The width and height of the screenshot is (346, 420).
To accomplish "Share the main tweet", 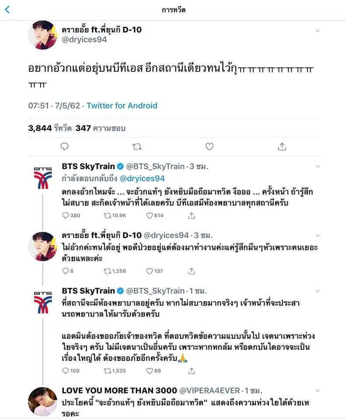I will coord(282,147).
